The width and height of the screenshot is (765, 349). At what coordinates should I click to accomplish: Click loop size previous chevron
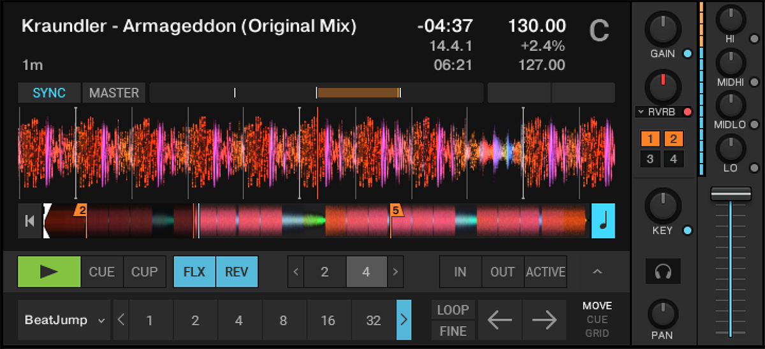tap(296, 272)
